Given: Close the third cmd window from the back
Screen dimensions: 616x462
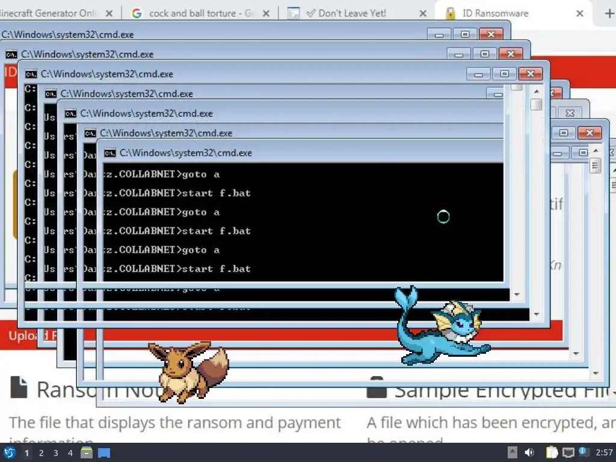Looking at the screenshot, I should point(531,73).
